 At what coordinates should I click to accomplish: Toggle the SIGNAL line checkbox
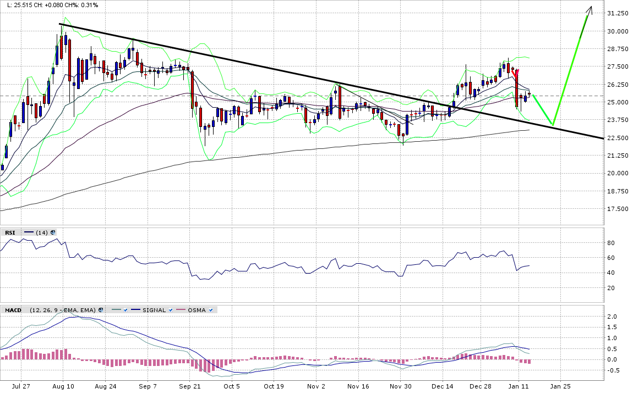(171, 310)
